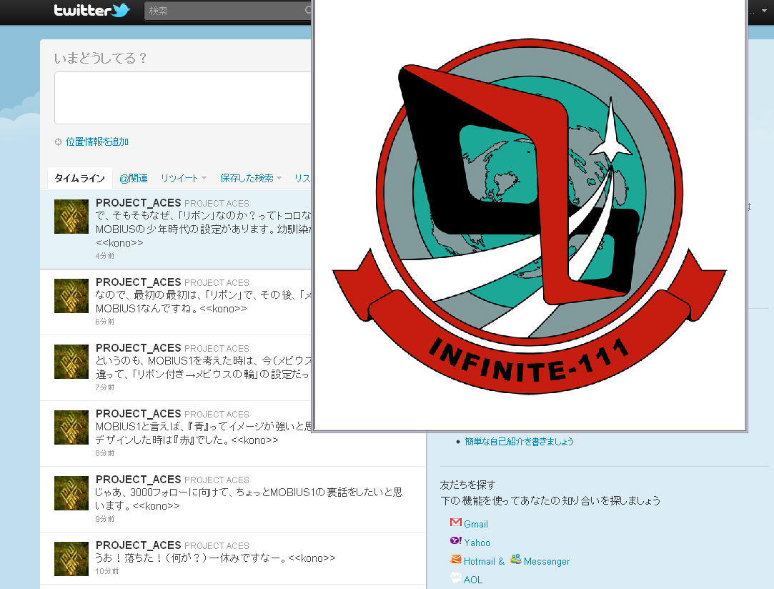Click the 4分前 timestamp
The height and width of the screenshot is (589, 774).
point(104,256)
